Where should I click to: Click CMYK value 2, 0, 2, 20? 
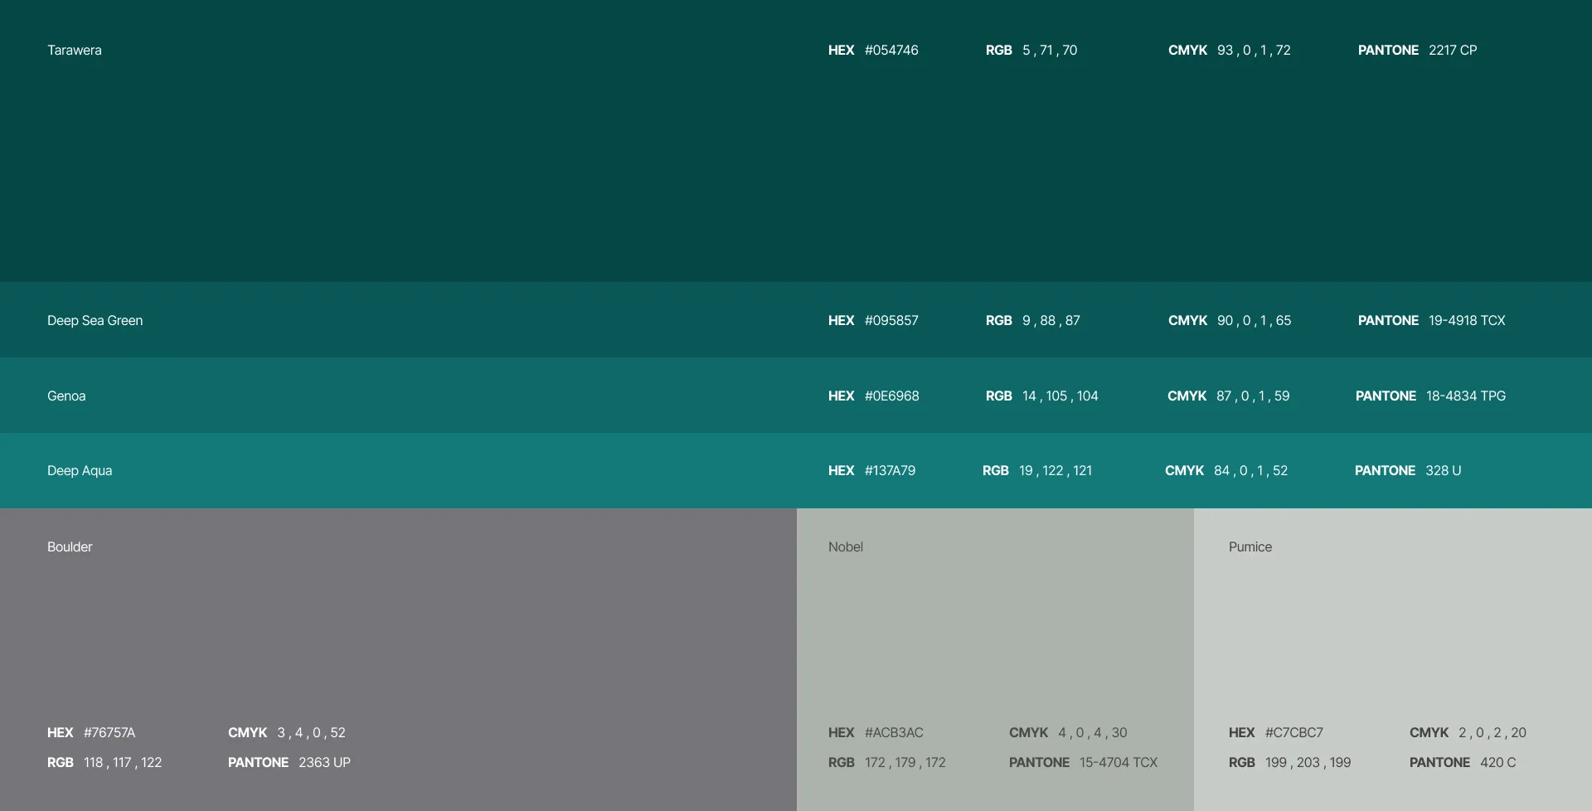click(x=1492, y=732)
